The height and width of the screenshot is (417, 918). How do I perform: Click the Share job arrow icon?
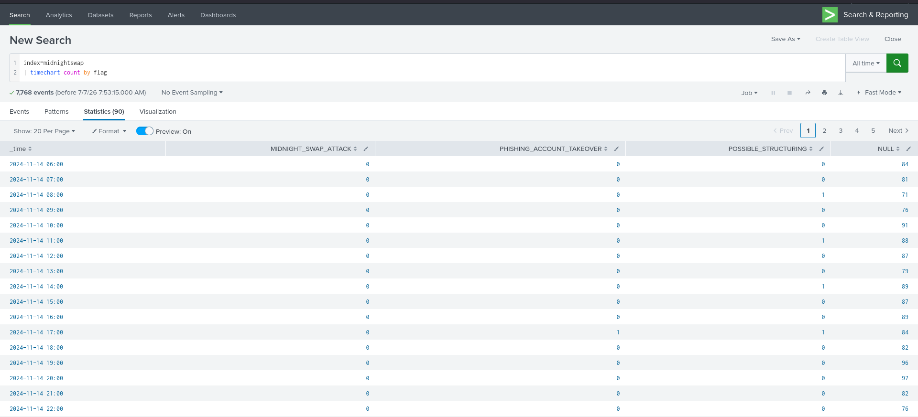click(x=808, y=93)
